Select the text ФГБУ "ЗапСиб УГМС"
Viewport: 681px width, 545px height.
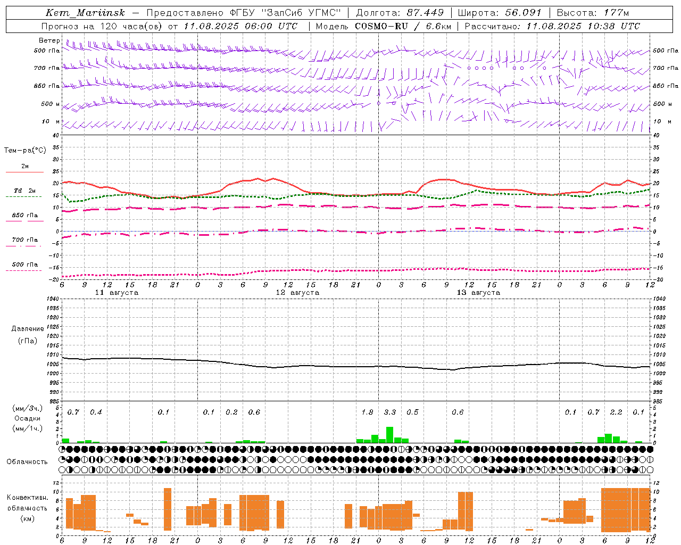(x=285, y=13)
